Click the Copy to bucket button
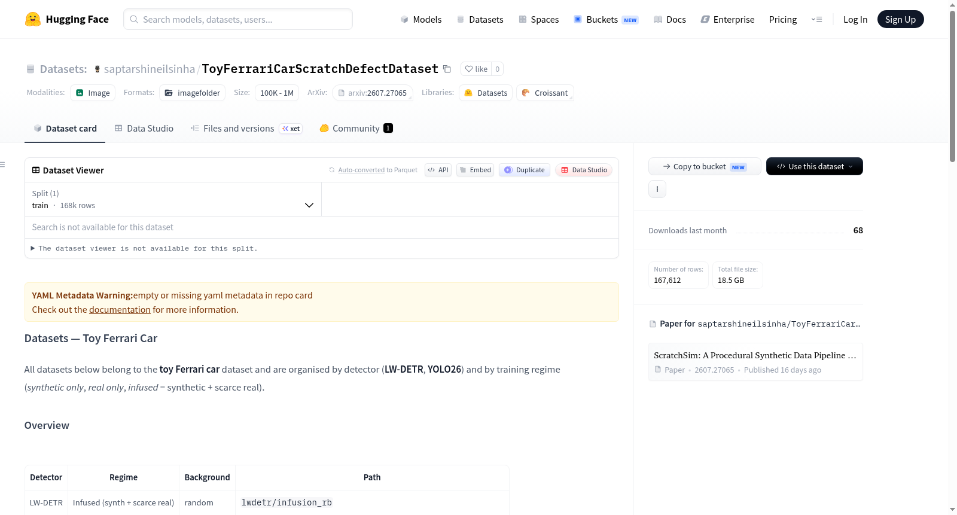Viewport: 957px width, 515px height. (x=705, y=166)
